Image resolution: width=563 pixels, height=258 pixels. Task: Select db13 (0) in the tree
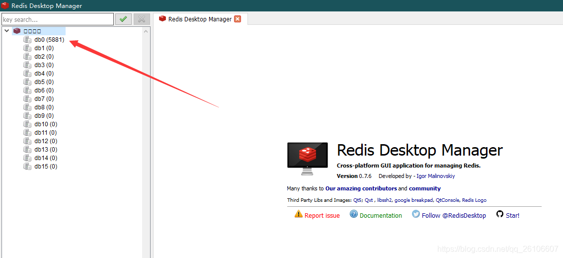pyautogui.click(x=46, y=149)
